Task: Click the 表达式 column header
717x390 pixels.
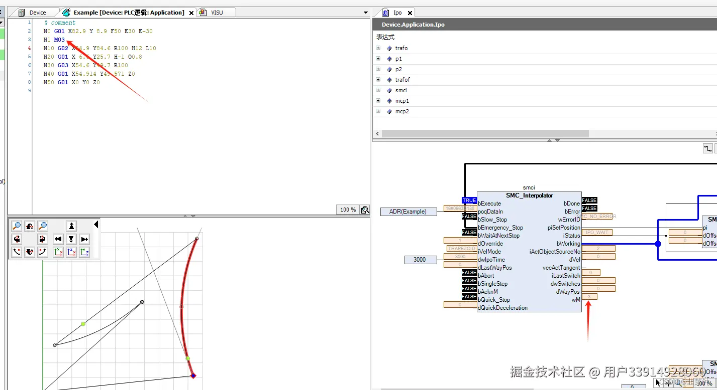Action: 385,37
